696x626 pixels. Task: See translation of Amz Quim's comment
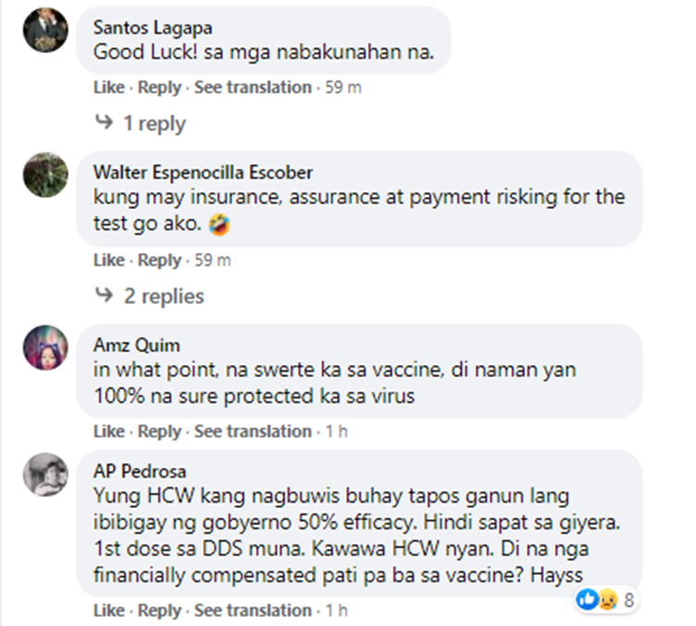click(252, 431)
